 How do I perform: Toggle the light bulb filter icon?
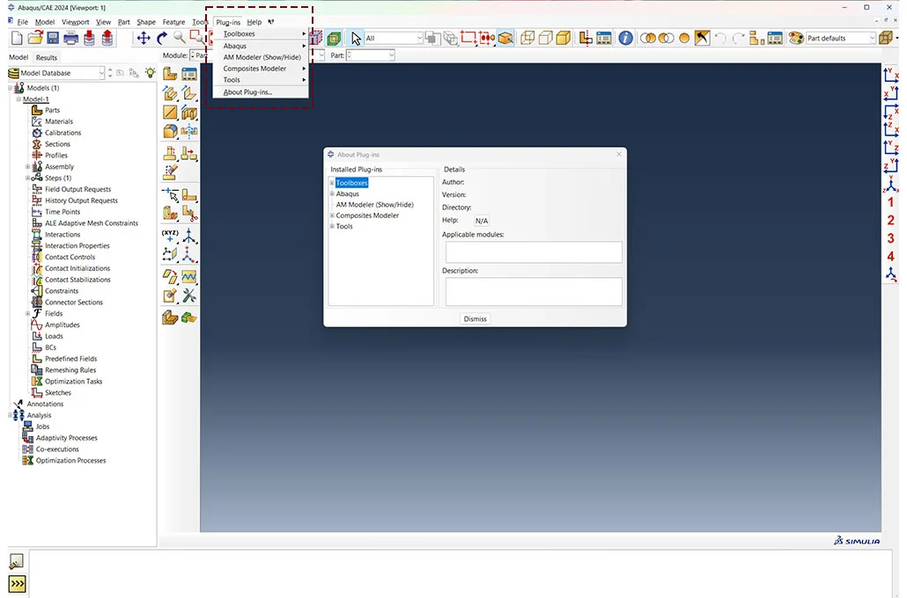151,73
